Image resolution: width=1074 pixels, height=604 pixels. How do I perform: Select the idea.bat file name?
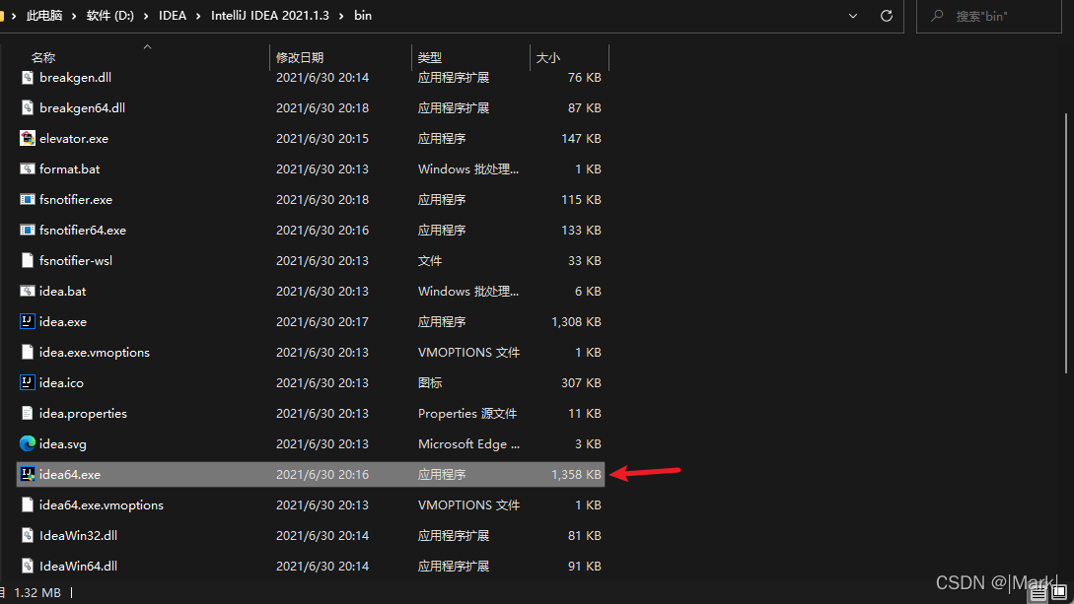pyautogui.click(x=63, y=292)
